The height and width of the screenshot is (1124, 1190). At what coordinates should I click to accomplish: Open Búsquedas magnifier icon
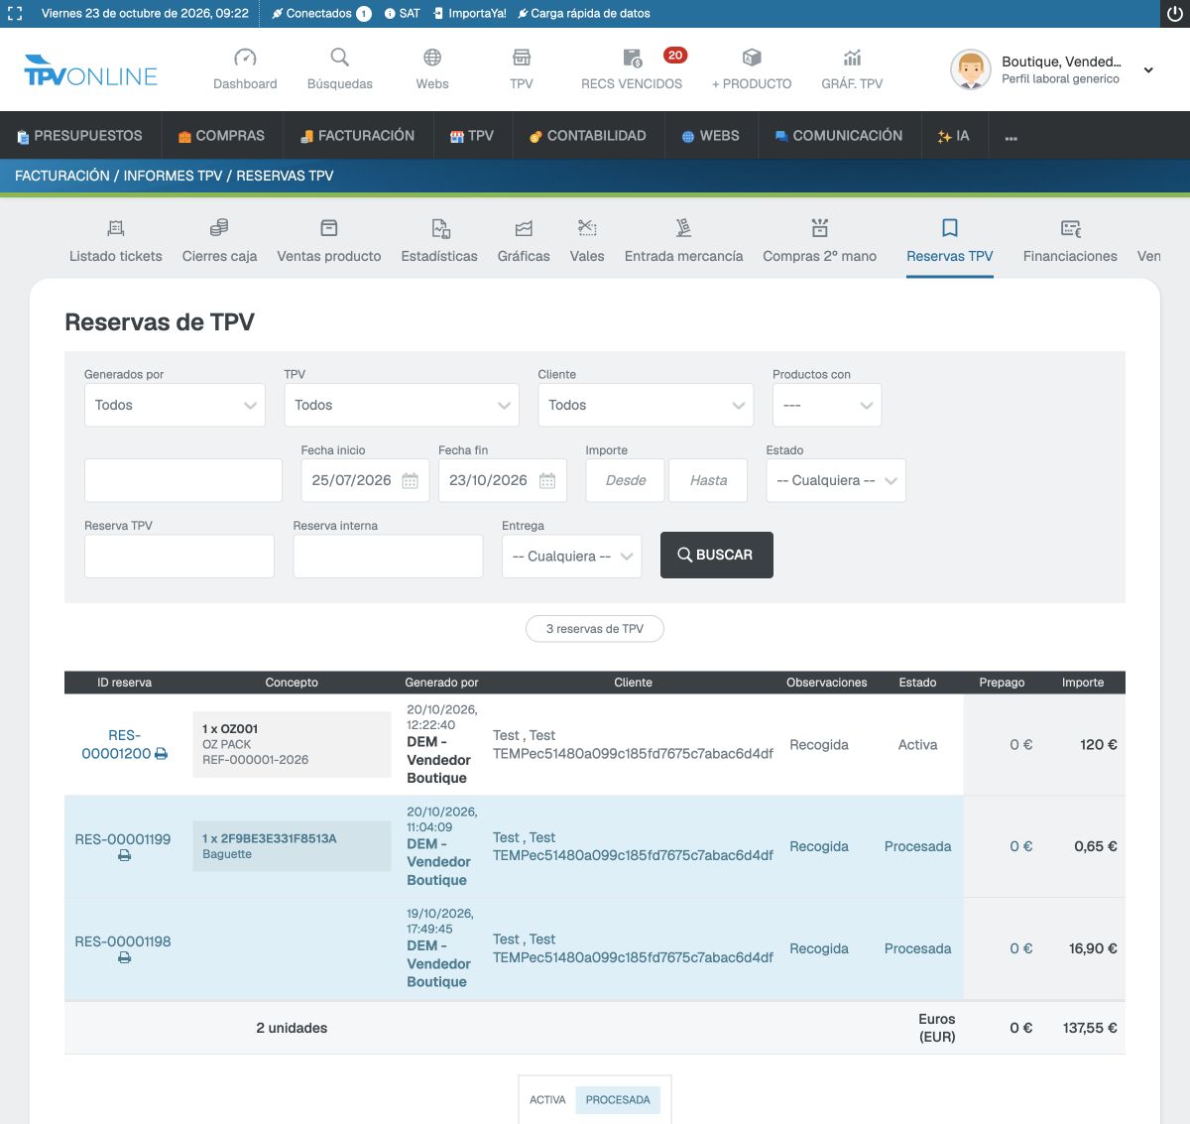[x=340, y=58]
